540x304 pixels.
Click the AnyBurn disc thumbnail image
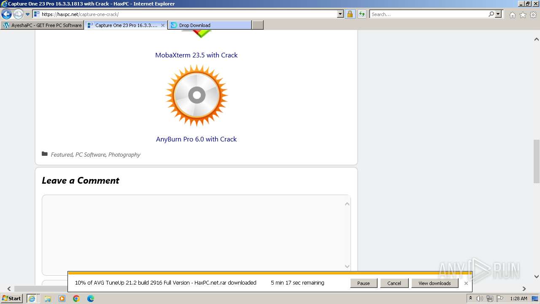coord(197,95)
